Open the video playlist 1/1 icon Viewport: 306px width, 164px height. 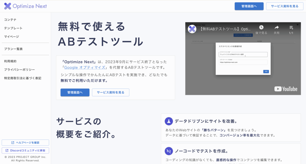click(x=291, y=28)
